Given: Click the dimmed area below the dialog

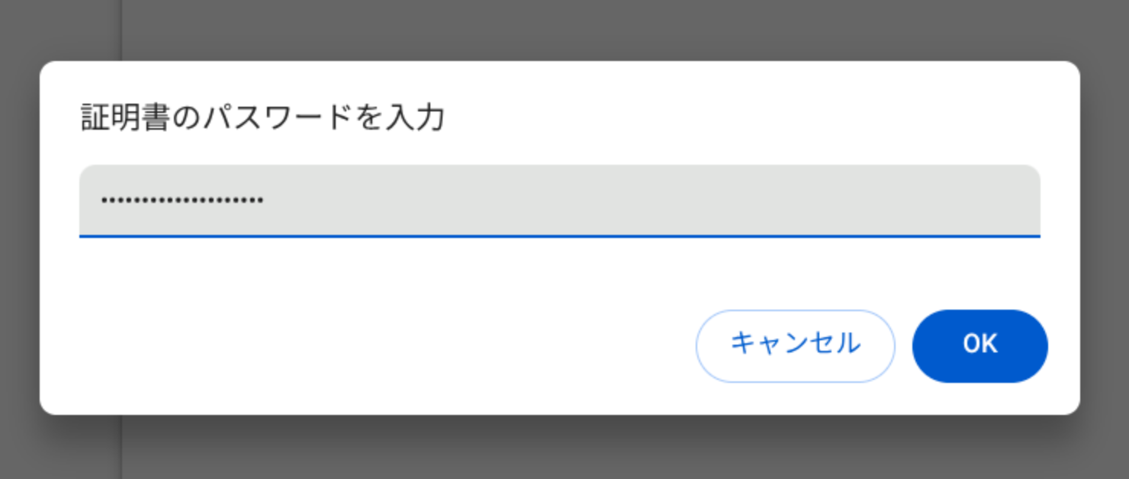Looking at the screenshot, I should [x=564, y=448].
